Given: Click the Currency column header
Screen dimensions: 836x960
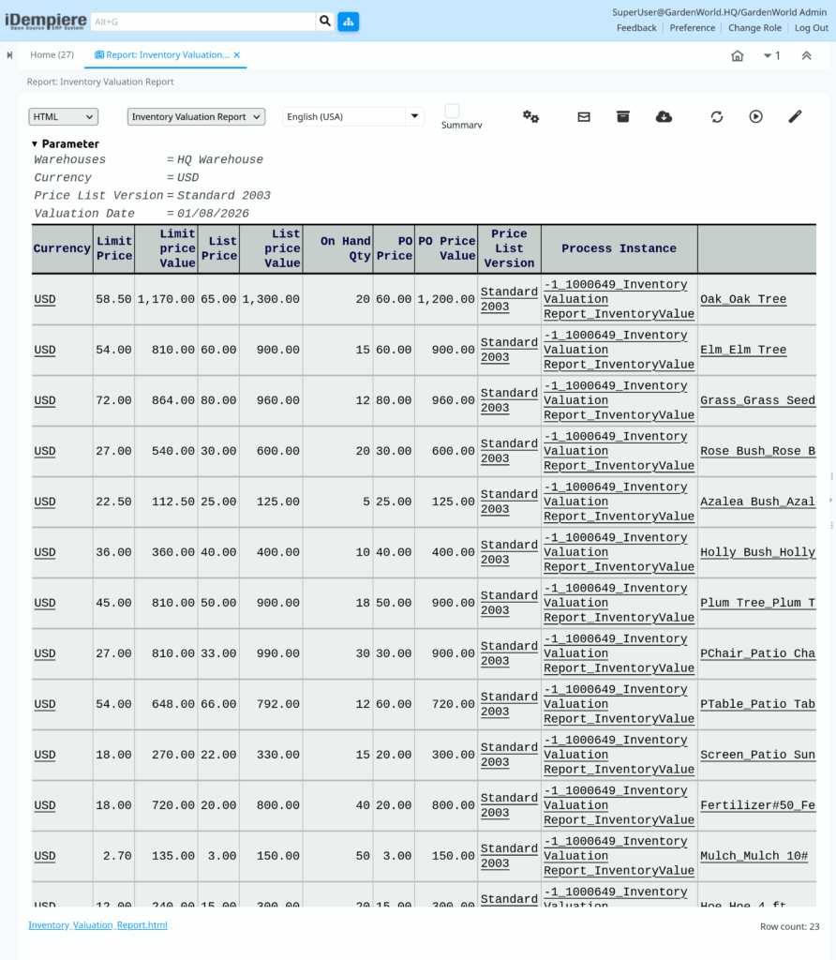Looking at the screenshot, I should click(63, 248).
